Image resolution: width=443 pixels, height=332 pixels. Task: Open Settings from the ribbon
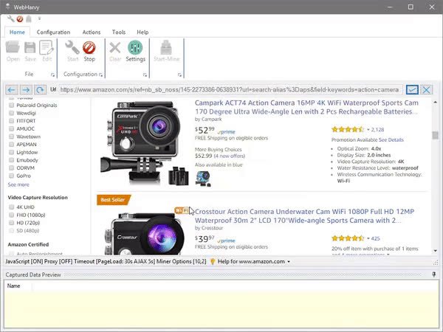[135, 51]
